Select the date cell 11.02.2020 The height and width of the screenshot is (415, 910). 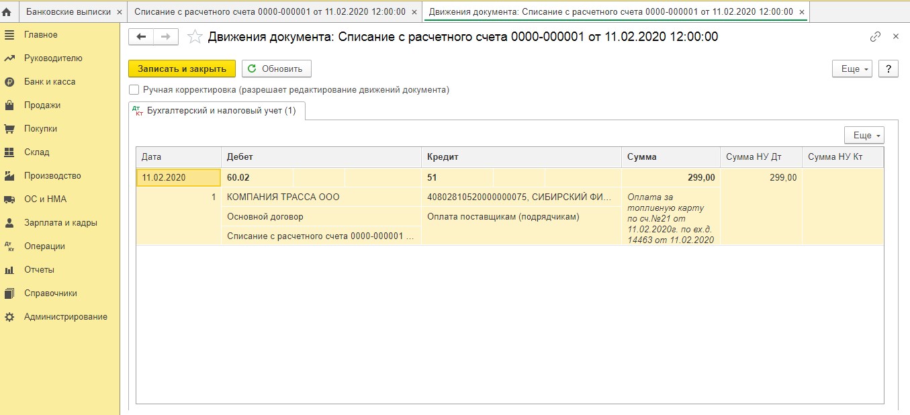pos(179,178)
